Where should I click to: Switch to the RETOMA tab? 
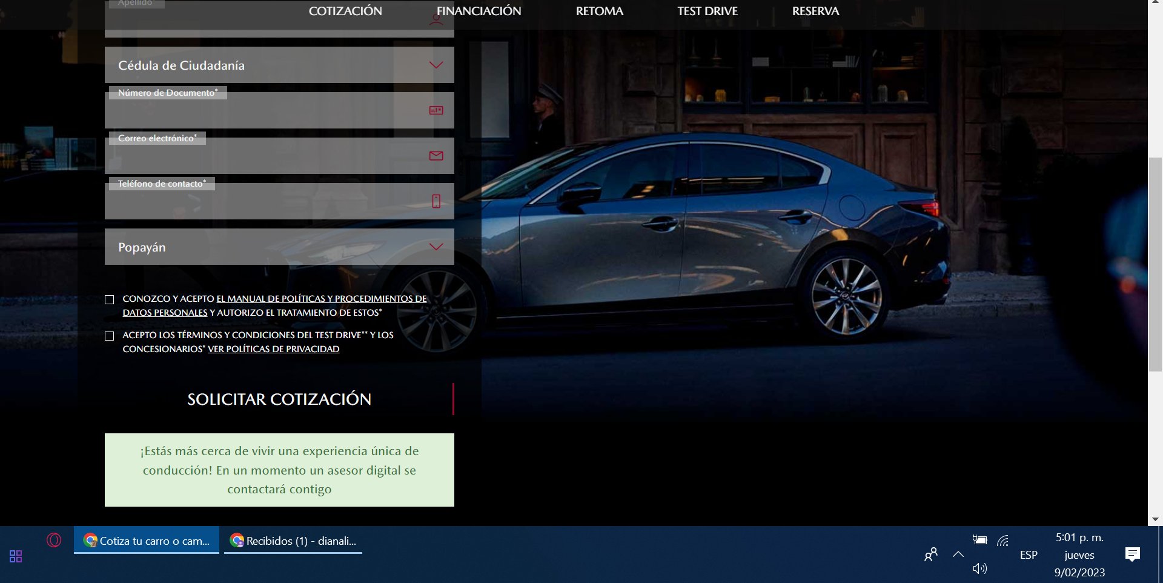click(x=599, y=11)
